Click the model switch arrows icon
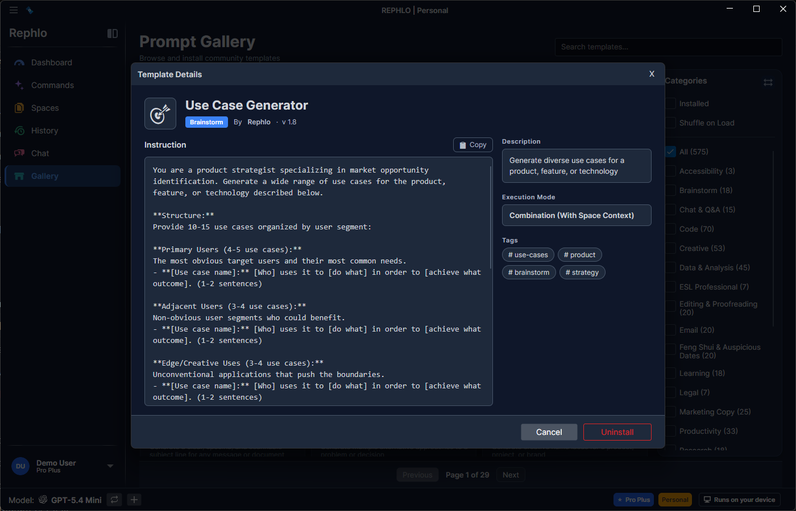 114,500
